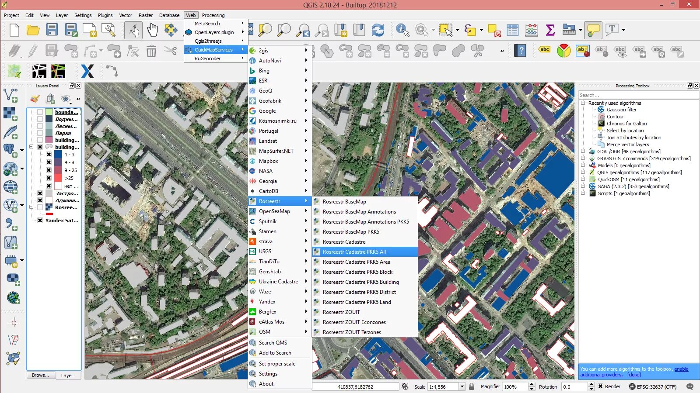Toggle visibility of the Парки layer
This screenshot has width=700, height=393.
click(40, 133)
